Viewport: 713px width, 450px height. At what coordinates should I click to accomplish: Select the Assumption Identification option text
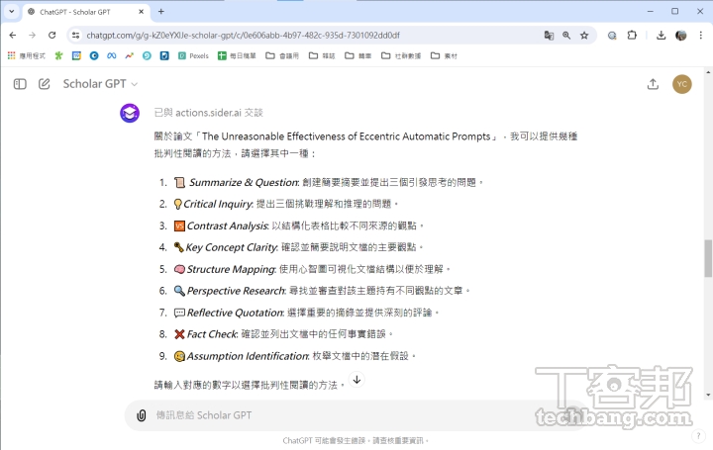pyautogui.click(x=248, y=356)
